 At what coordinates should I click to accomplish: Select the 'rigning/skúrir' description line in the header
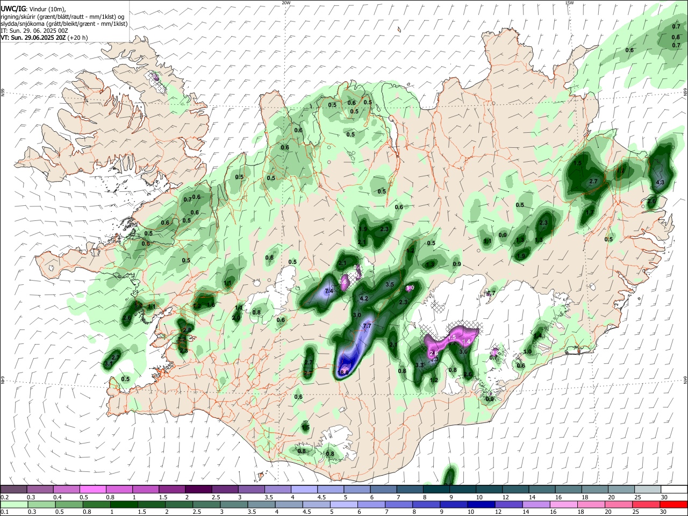point(62,17)
